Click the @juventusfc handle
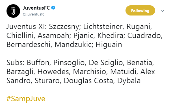Viewport: 171px width, 104px height. point(33,14)
